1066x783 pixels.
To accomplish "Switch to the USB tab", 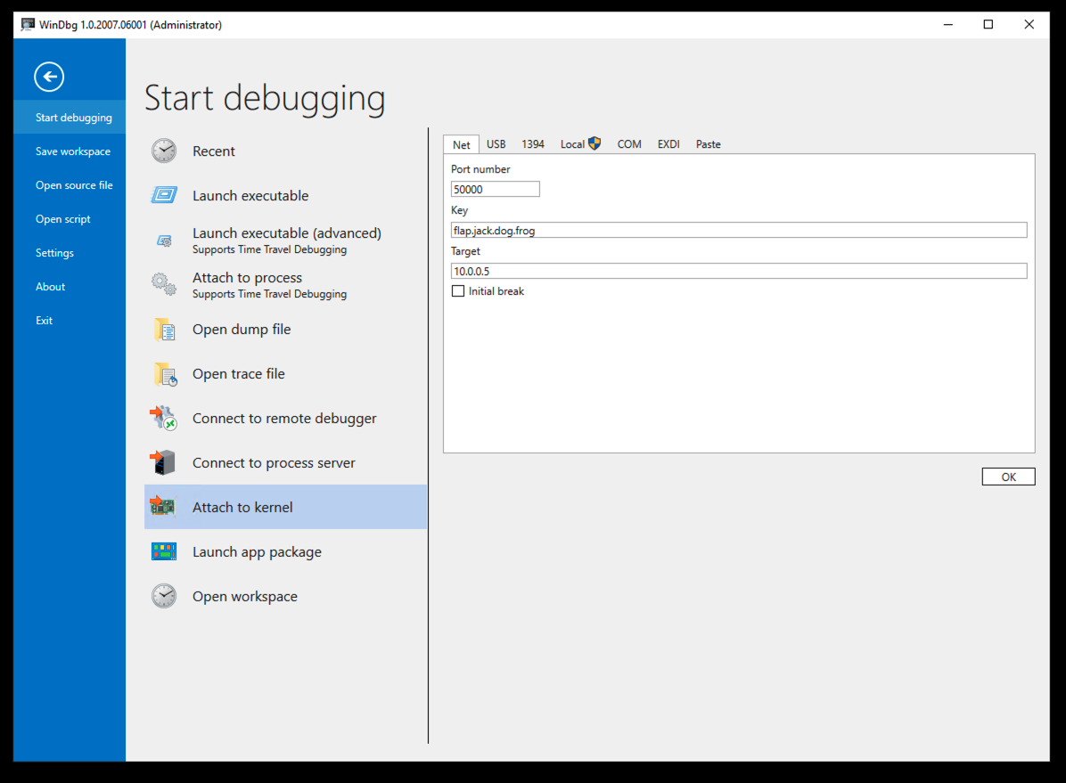I will click(496, 144).
